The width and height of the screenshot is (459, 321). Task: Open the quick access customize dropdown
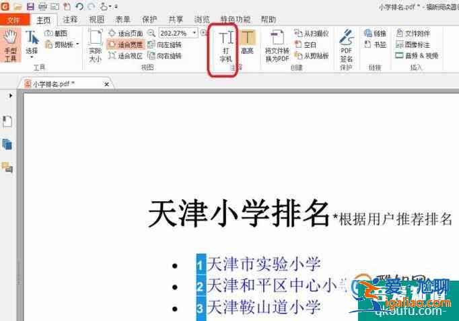(116, 7)
